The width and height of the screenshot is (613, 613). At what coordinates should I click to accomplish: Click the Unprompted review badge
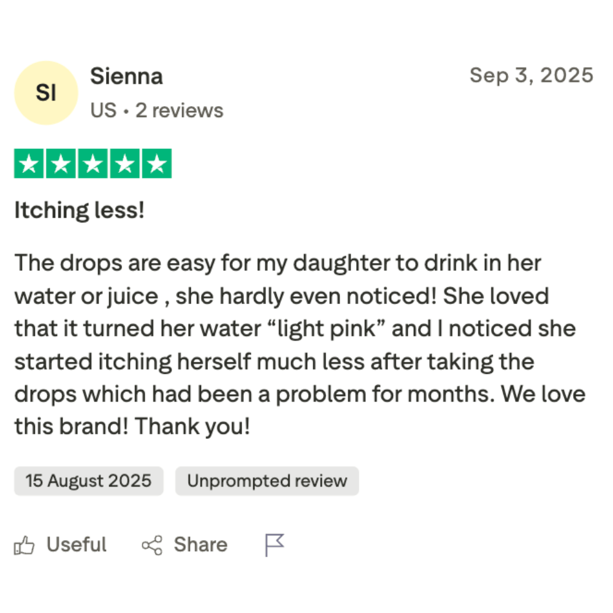coord(267,481)
